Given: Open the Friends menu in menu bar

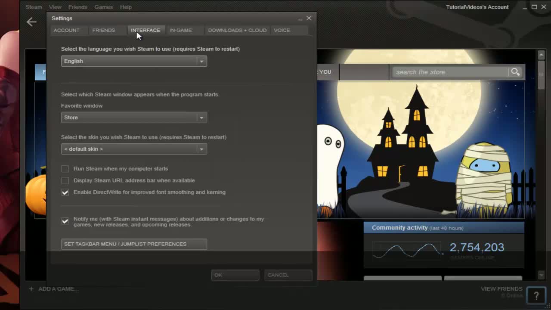Looking at the screenshot, I should coord(78,7).
